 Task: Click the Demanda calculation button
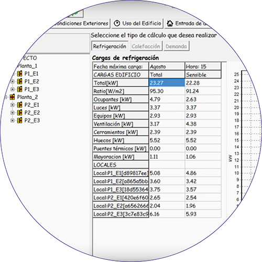176,46
